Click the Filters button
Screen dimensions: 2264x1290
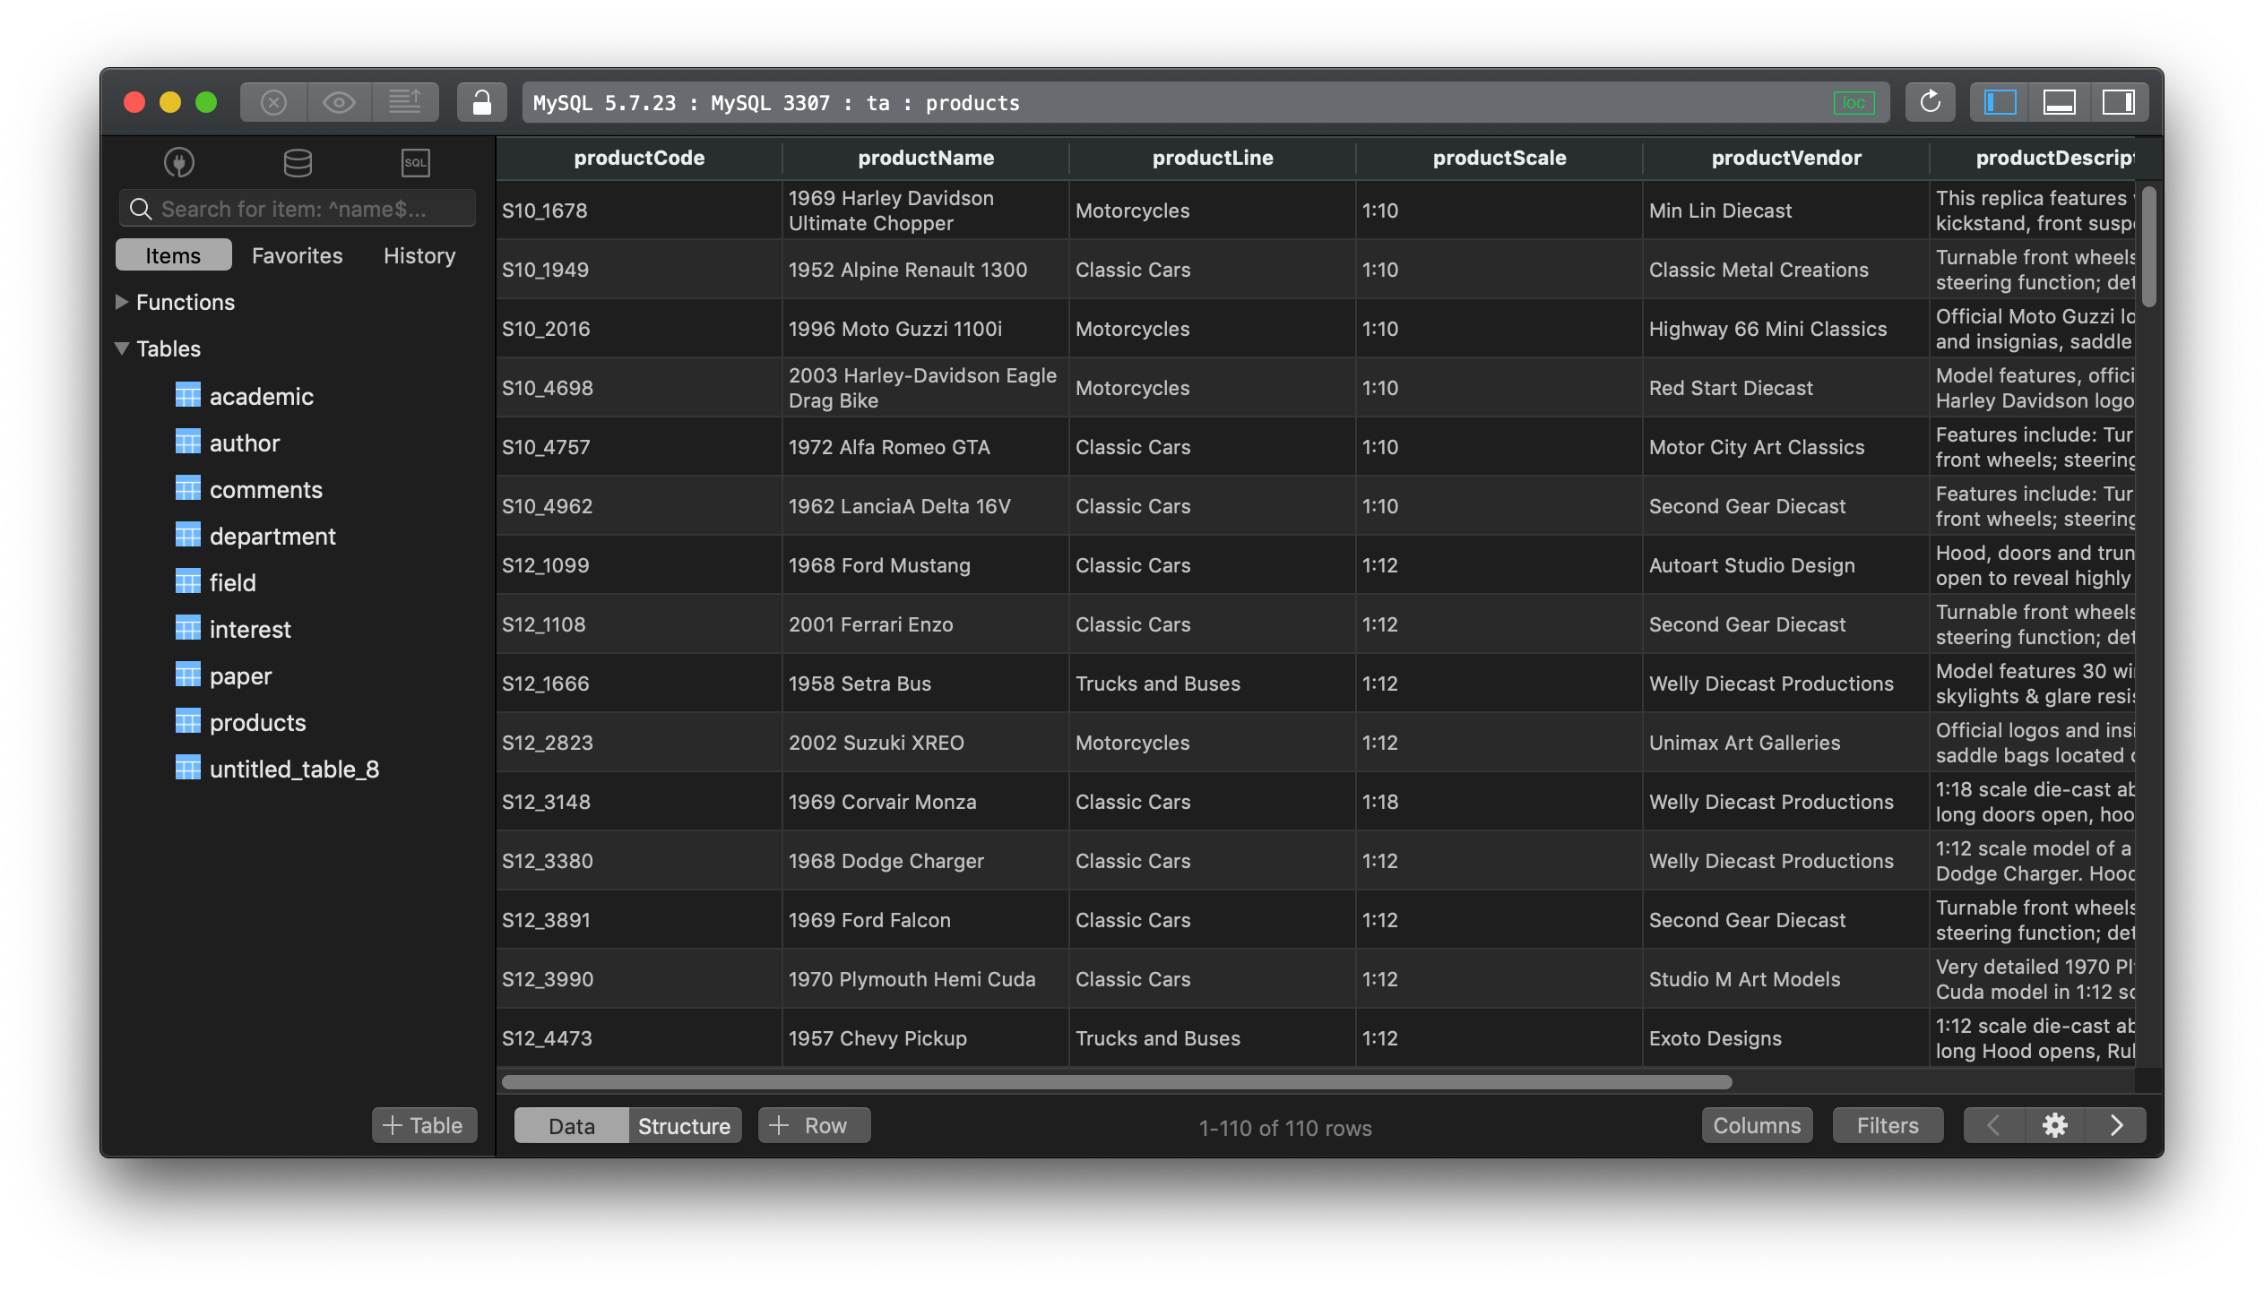(x=1885, y=1123)
